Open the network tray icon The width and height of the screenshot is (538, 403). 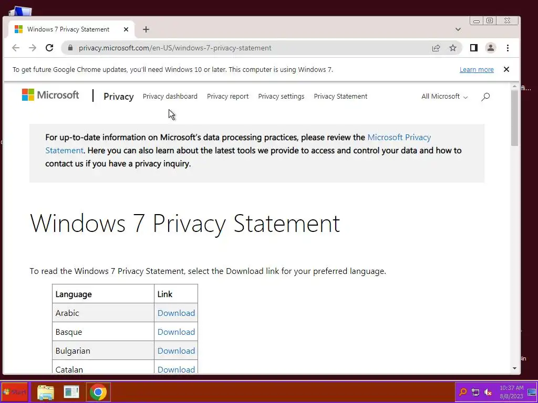tap(475, 392)
